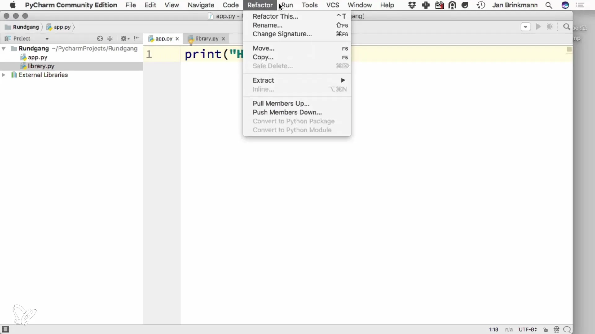
Task: Click the Run play button in toolbar
Action: tap(538, 27)
